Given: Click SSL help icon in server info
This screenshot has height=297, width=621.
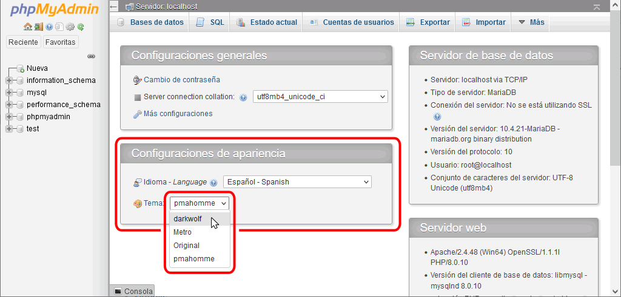Looking at the screenshot, I should [437, 117].
